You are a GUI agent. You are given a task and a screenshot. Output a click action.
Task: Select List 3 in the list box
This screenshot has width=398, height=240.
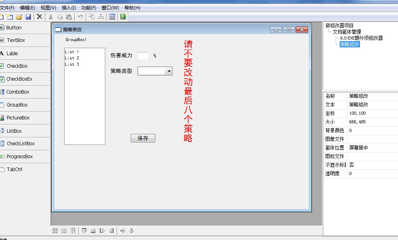click(x=72, y=65)
